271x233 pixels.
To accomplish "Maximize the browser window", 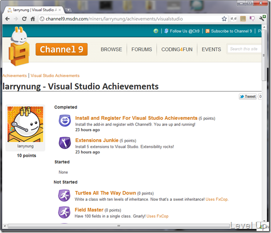I will pyautogui.click(x=249, y=3).
